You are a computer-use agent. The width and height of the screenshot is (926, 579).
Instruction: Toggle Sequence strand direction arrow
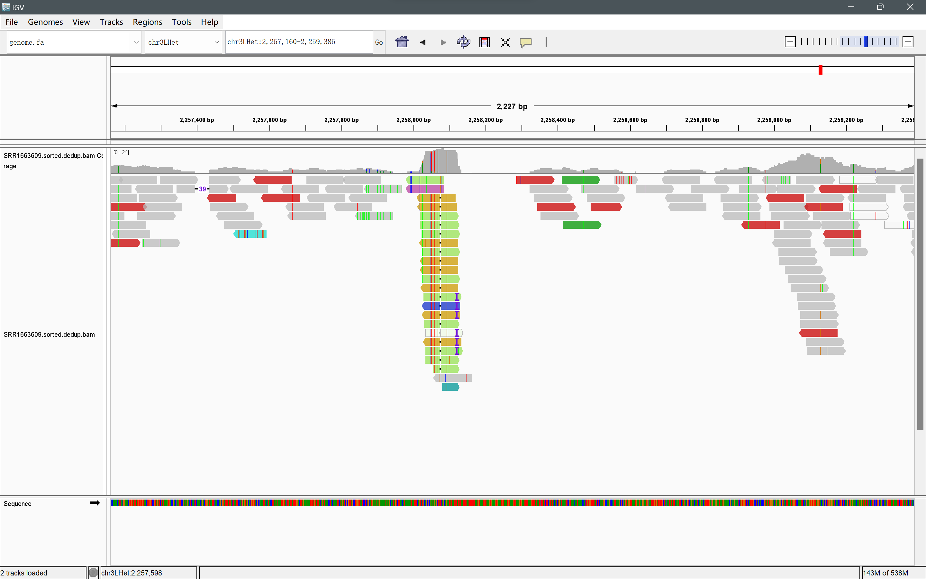point(95,503)
